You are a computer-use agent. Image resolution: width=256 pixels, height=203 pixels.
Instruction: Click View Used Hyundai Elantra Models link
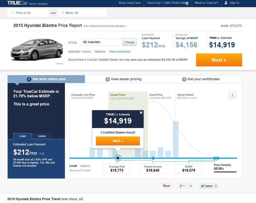pyautogui.click(x=105, y=26)
